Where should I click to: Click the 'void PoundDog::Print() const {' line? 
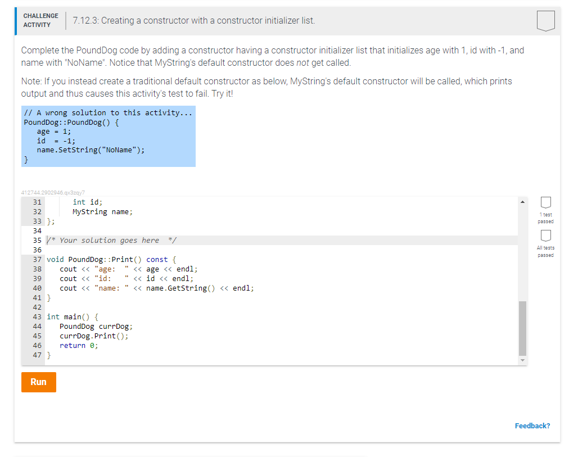coord(111,260)
